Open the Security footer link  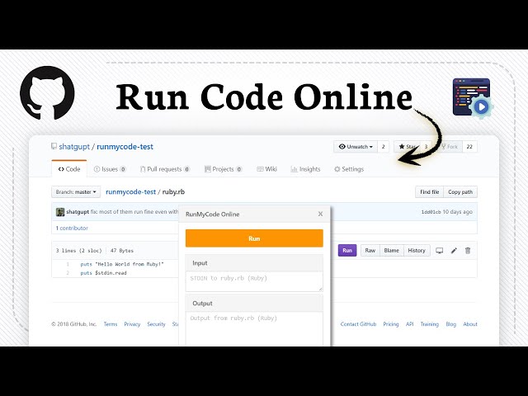[x=156, y=324]
